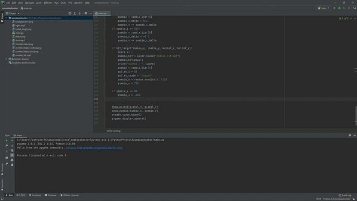Open the main run configuration dropdown
Screen dimensions: 357x201
click(324, 8)
